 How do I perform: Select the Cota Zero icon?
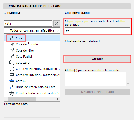point(12,63)
